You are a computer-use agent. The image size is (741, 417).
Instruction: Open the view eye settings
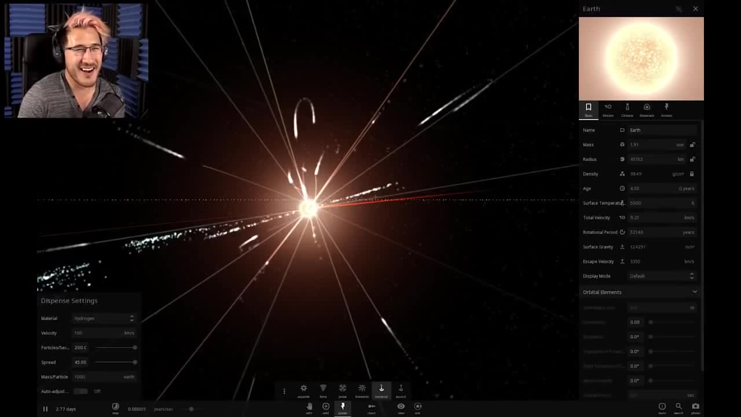401,408
